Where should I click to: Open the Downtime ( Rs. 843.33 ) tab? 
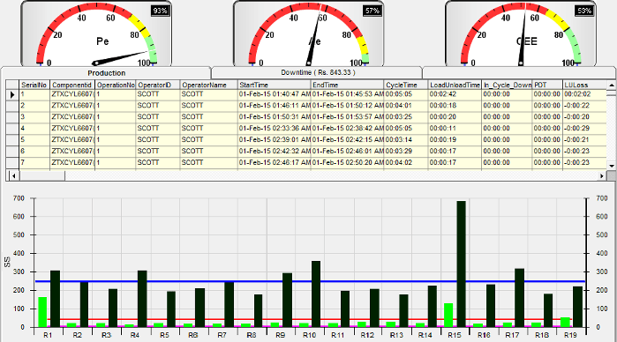point(318,73)
